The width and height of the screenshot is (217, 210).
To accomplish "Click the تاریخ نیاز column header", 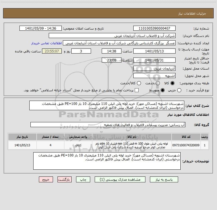I will tap(22, 137).
